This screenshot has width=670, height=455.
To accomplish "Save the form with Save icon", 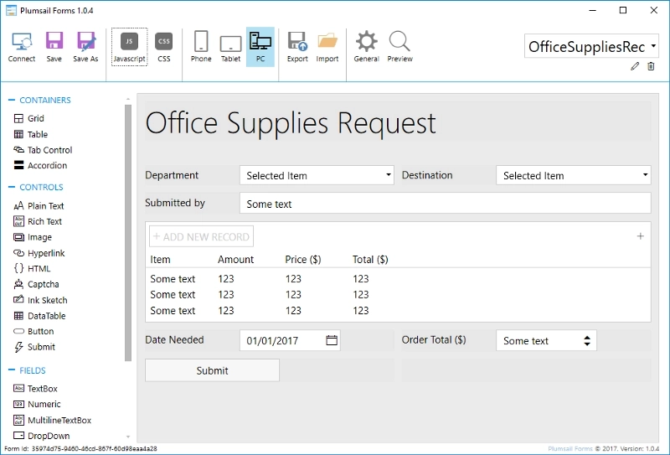I will [54, 47].
